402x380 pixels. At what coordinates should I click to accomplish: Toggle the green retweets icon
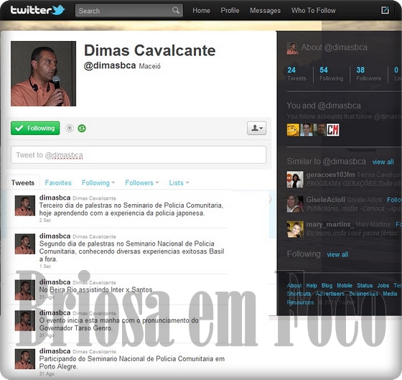click(82, 128)
